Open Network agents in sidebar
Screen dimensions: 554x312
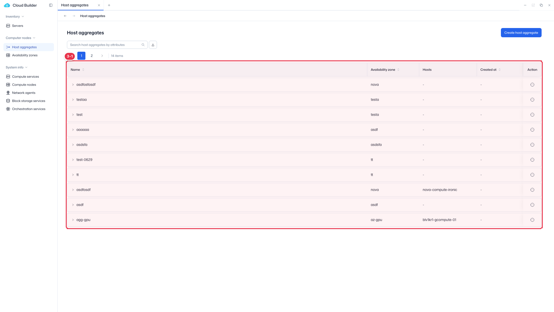point(29,93)
